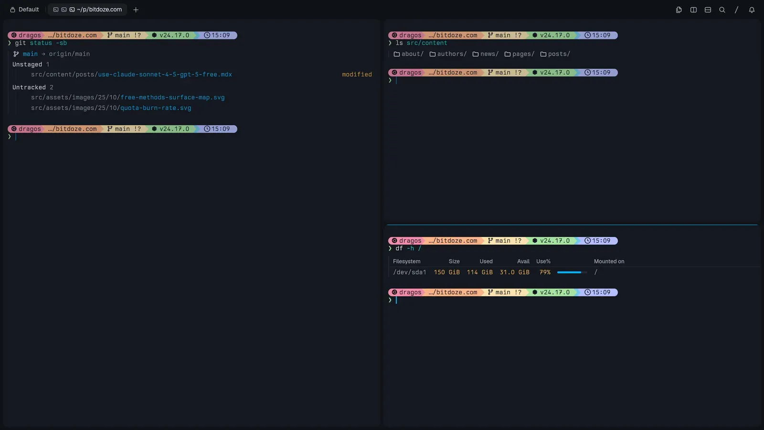Click the slash command icon
This screenshot has width=764, height=430.
pyautogui.click(x=736, y=10)
